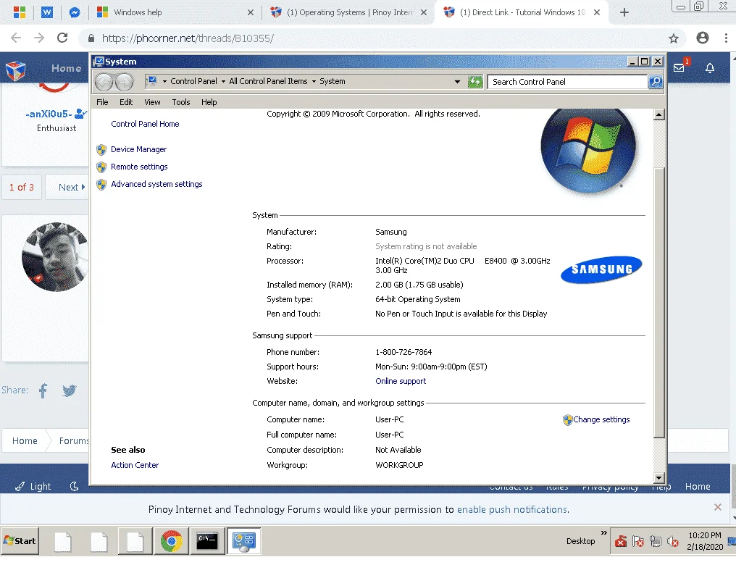Open Device Manager from the sidebar
Screen dimensions: 736x565
tap(138, 149)
